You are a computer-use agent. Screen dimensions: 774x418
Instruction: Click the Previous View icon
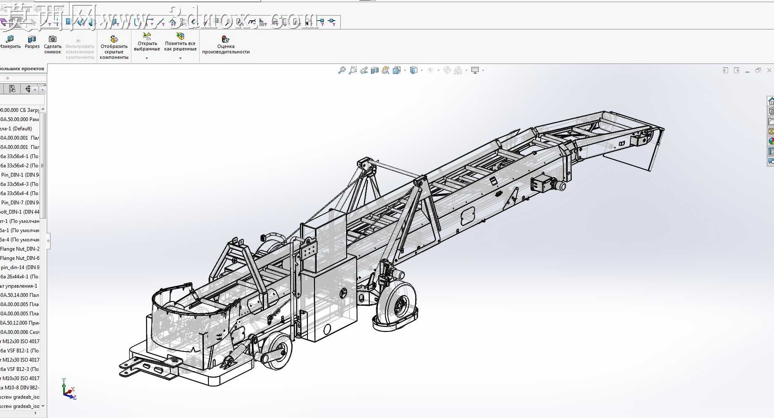(x=364, y=70)
